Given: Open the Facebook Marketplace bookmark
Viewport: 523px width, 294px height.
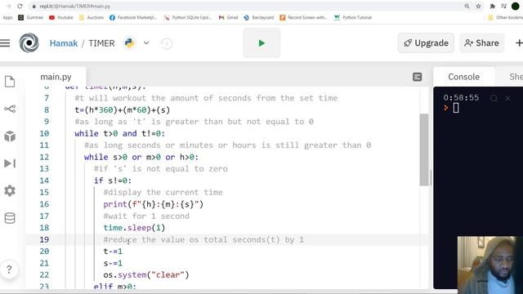Looking at the screenshot, I should (x=132, y=17).
